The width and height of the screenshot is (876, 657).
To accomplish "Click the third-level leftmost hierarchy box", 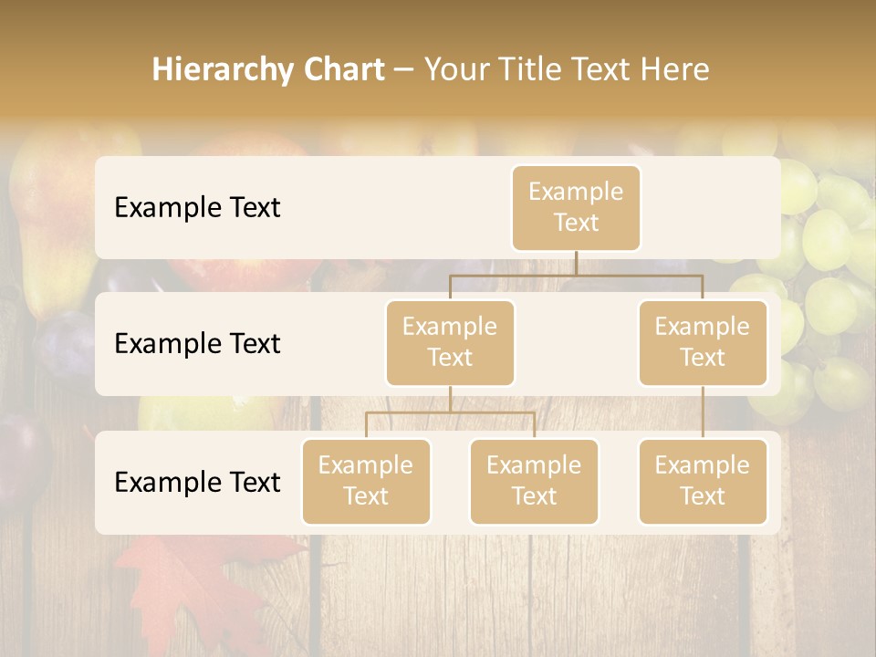I will click(366, 482).
